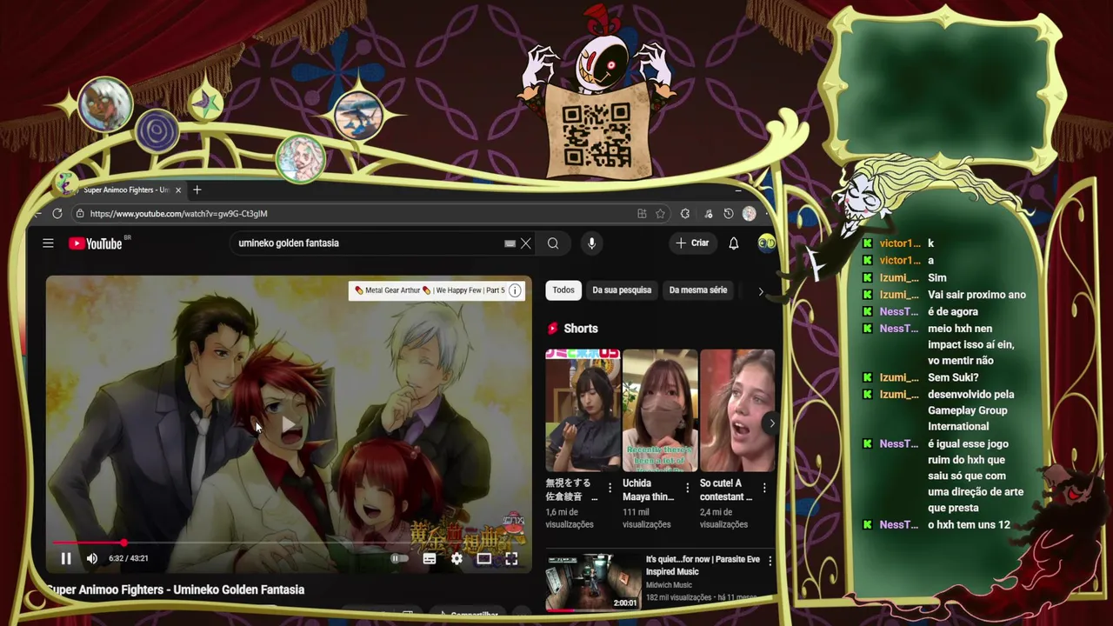Open options for the Uchida Maaya Short

[688, 488]
